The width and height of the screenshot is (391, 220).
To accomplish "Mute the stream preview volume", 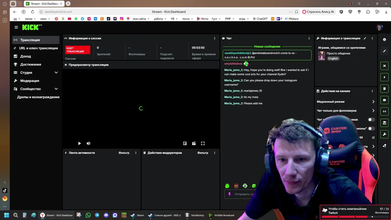I will click(x=89, y=143).
